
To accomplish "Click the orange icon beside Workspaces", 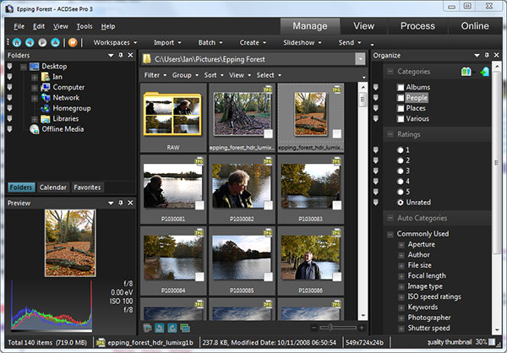I will [x=73, y=41].
